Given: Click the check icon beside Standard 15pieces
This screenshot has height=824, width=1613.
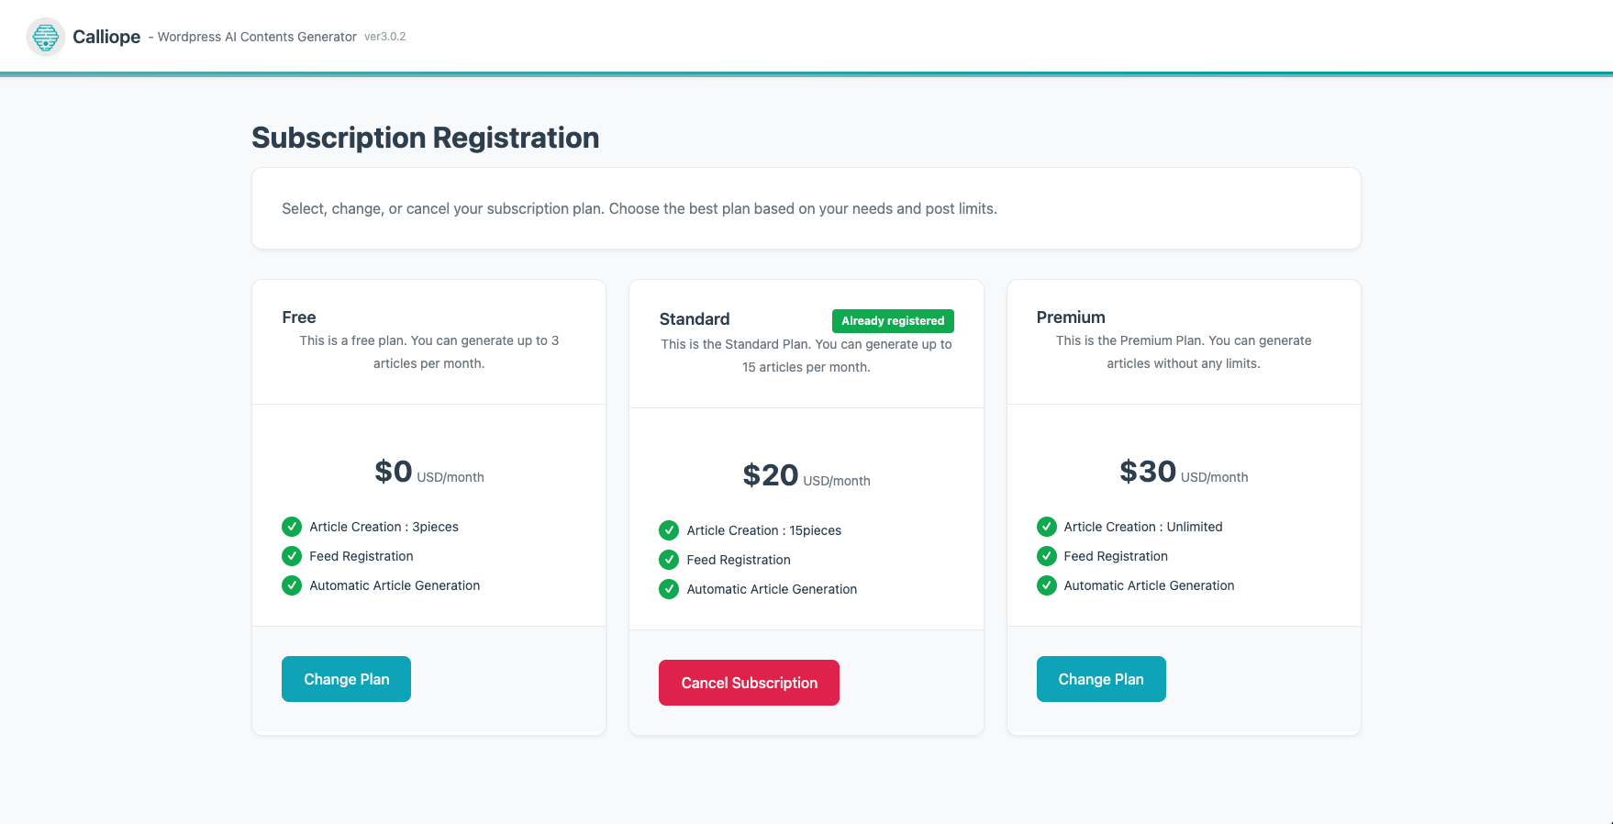Looking at the screenshot, I should pos(669,530).
